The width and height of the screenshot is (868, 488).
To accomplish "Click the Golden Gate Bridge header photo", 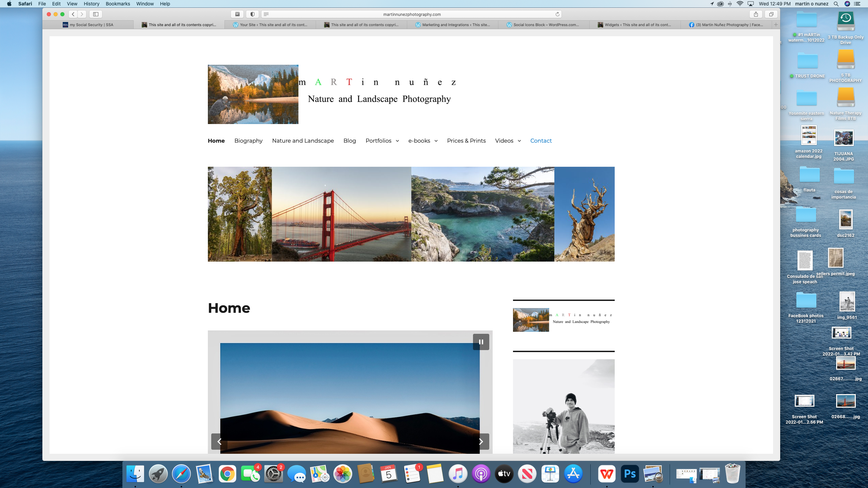I will (x=341, y=214).
